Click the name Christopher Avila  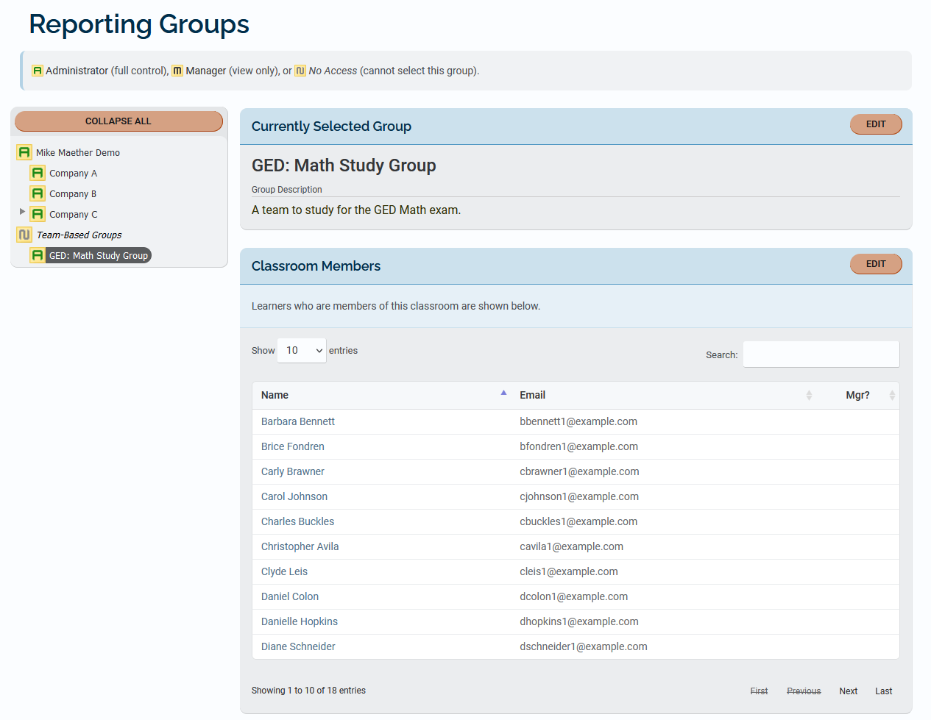(300, 546)
